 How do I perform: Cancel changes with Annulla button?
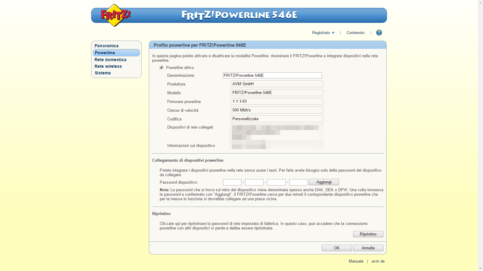[x=368, y=248]
